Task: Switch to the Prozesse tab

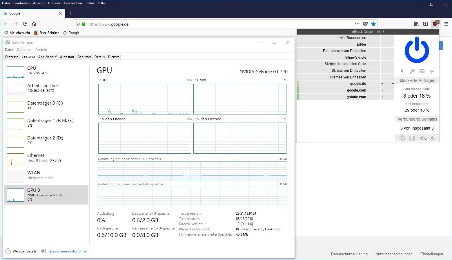Action: tap(12, 57)
